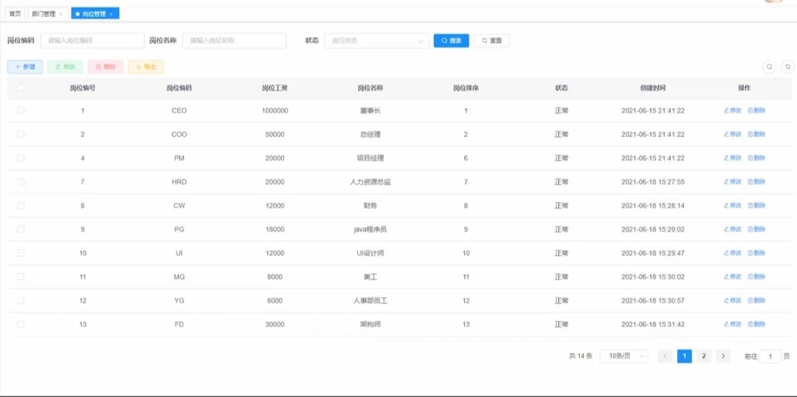Viewport: 797px width, 397px height.
Task: Click the 董事长 cell
Action: click(x=370, y=110)
